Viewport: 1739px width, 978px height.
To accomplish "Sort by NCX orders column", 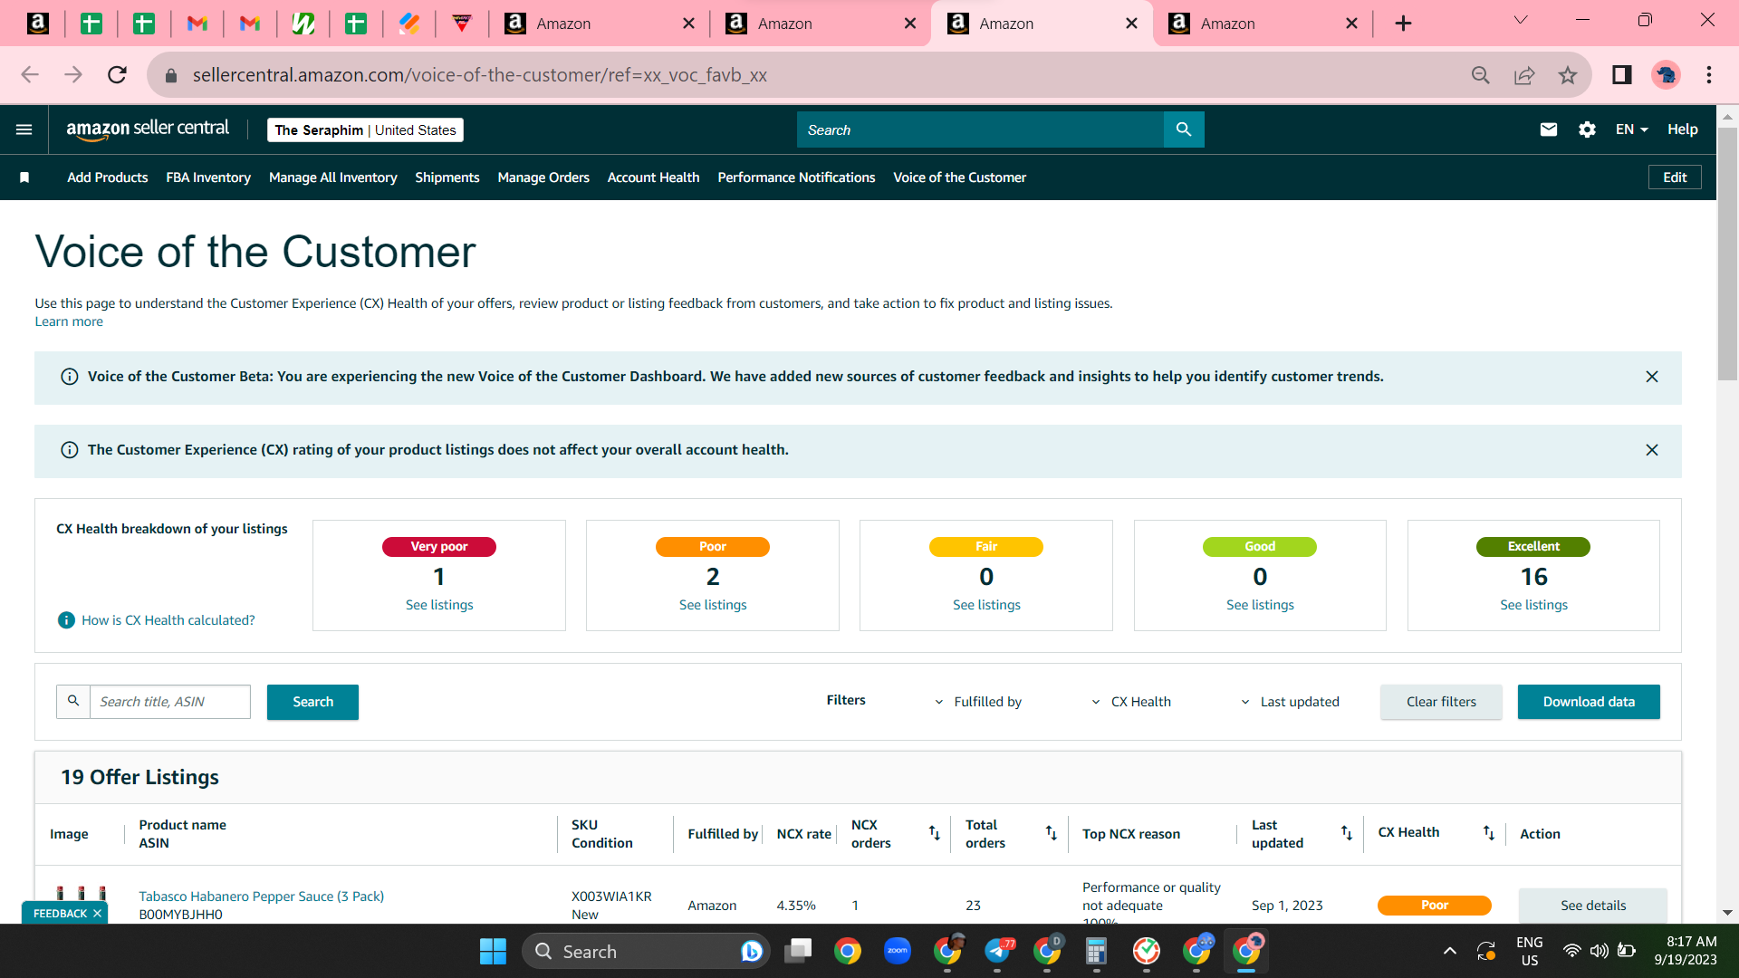I will [x=935, y=833].
